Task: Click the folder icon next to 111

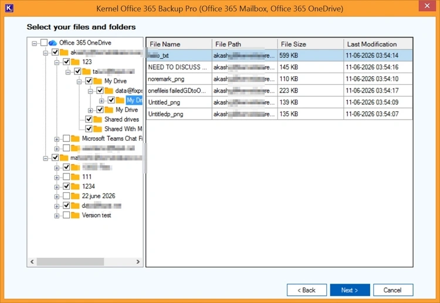Action: [75, 177]
